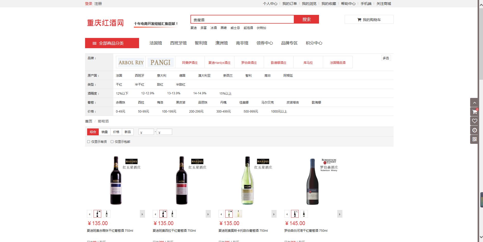This screenshot has height=242, width=483.
Task: Sort by 综合 tab
Action: coord(93,132)
